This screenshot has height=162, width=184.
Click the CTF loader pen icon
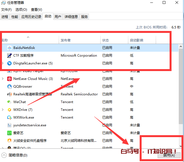click(9, 56)
